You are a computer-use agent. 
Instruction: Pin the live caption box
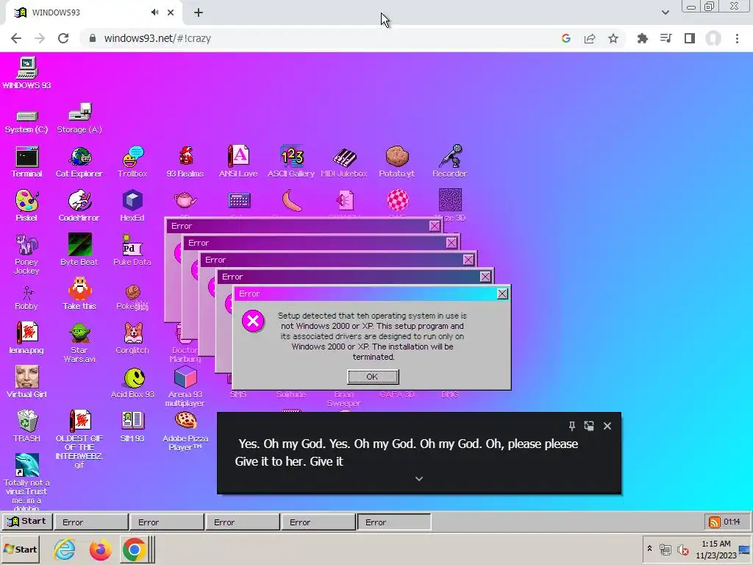pos(571,426)
